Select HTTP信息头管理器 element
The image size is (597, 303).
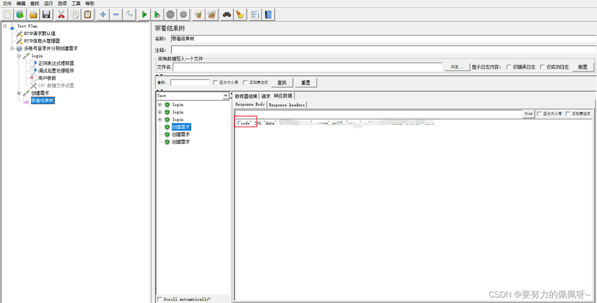[42, 41]
